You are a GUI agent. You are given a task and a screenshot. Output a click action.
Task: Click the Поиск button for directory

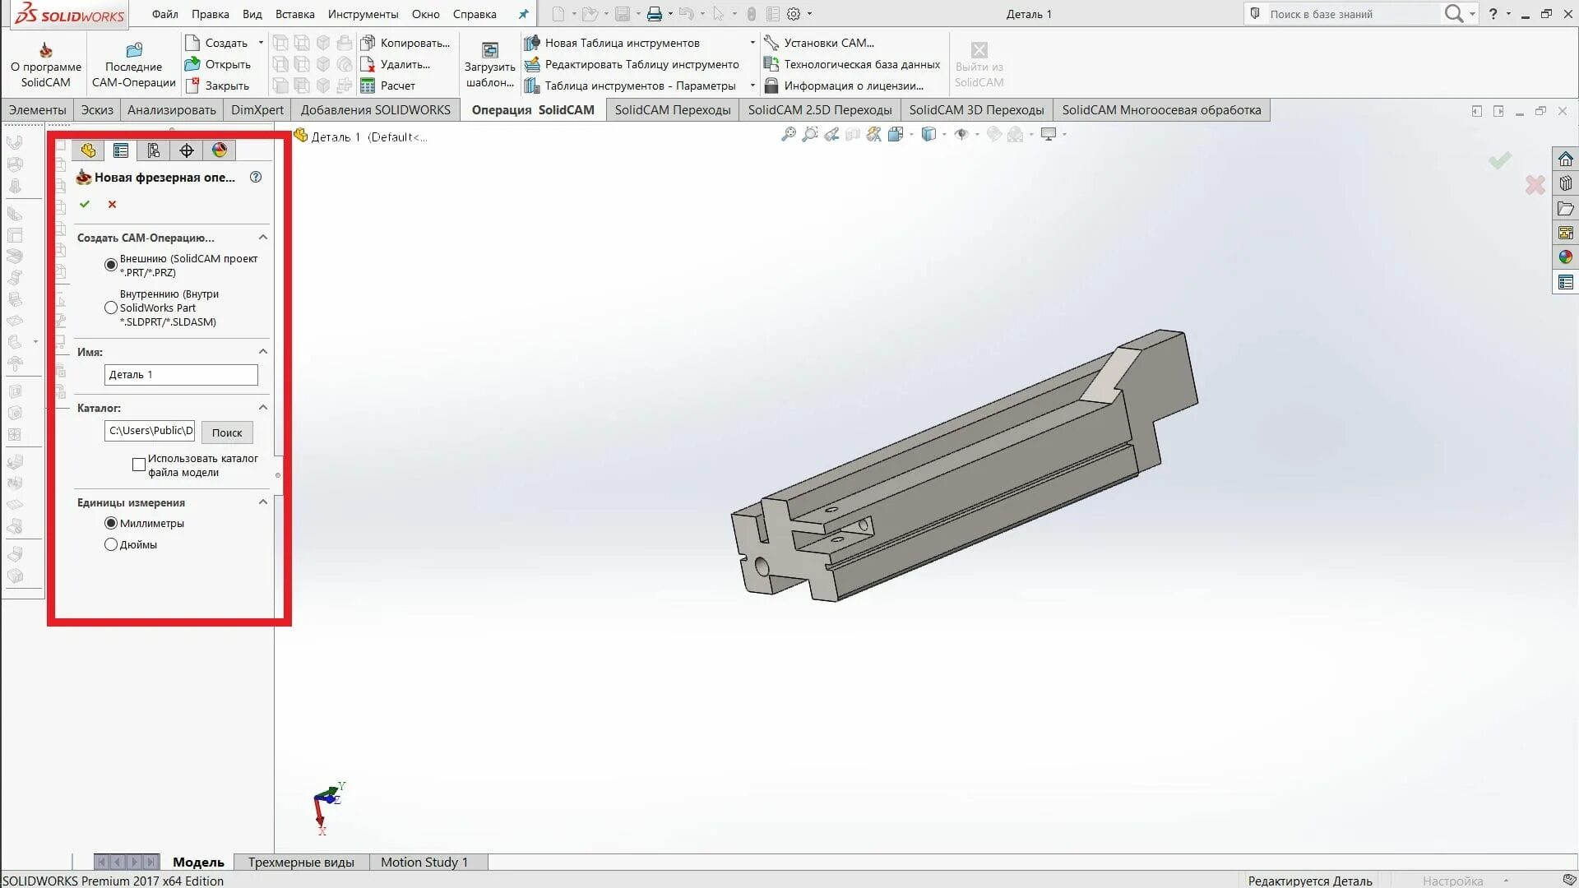tap(227, 432)
